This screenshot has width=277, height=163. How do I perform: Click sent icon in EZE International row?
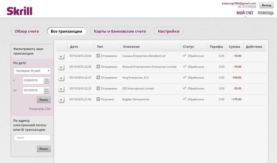pyautogui.click(x=98, y=88)
